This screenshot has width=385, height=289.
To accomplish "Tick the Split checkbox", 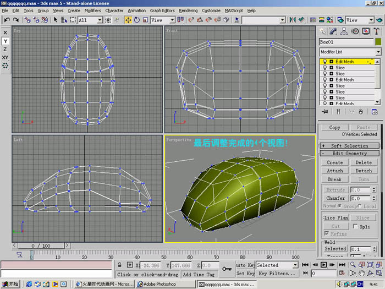I will (x=355, y=226).
